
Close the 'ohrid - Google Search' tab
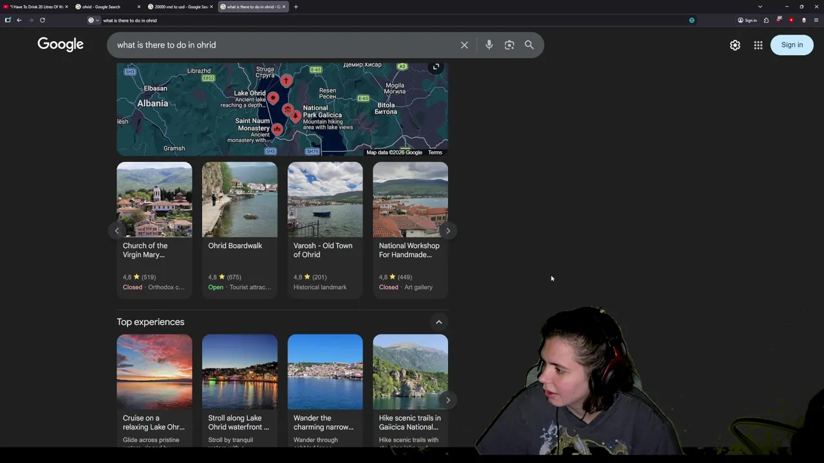pyautogui.click(x=139, y=6)
